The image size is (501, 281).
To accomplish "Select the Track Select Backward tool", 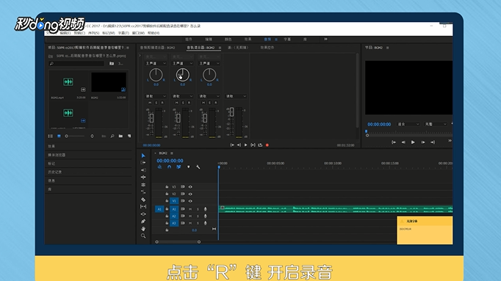I will click(143, 170).
